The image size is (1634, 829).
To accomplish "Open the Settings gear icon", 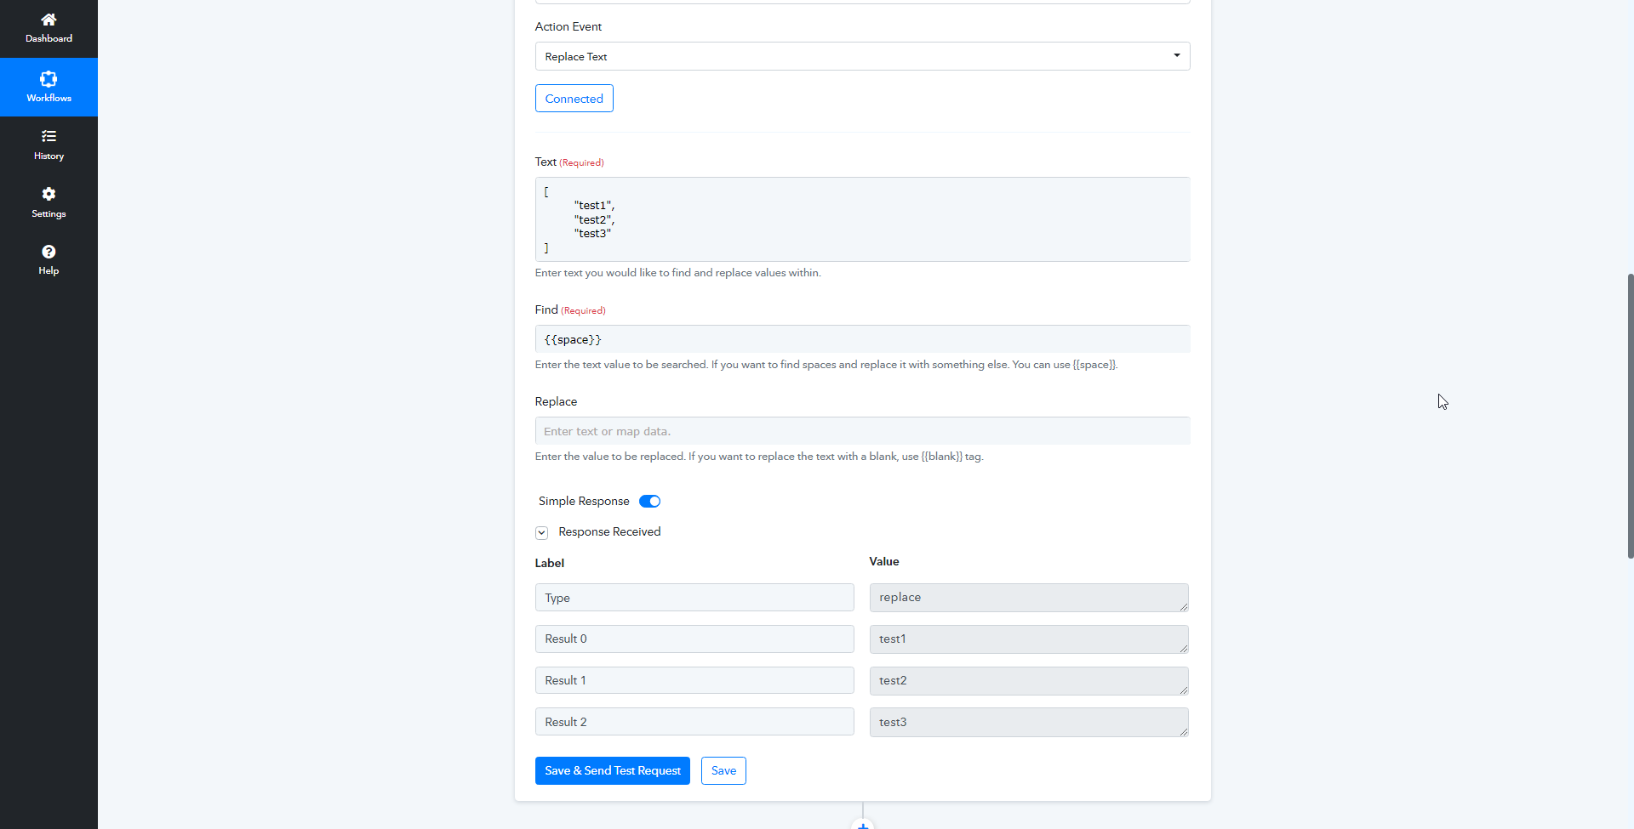I will pos(49,194).
